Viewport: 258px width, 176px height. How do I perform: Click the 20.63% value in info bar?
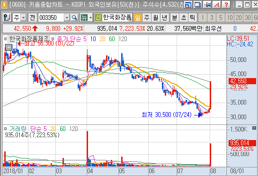[x=155, y=28]
